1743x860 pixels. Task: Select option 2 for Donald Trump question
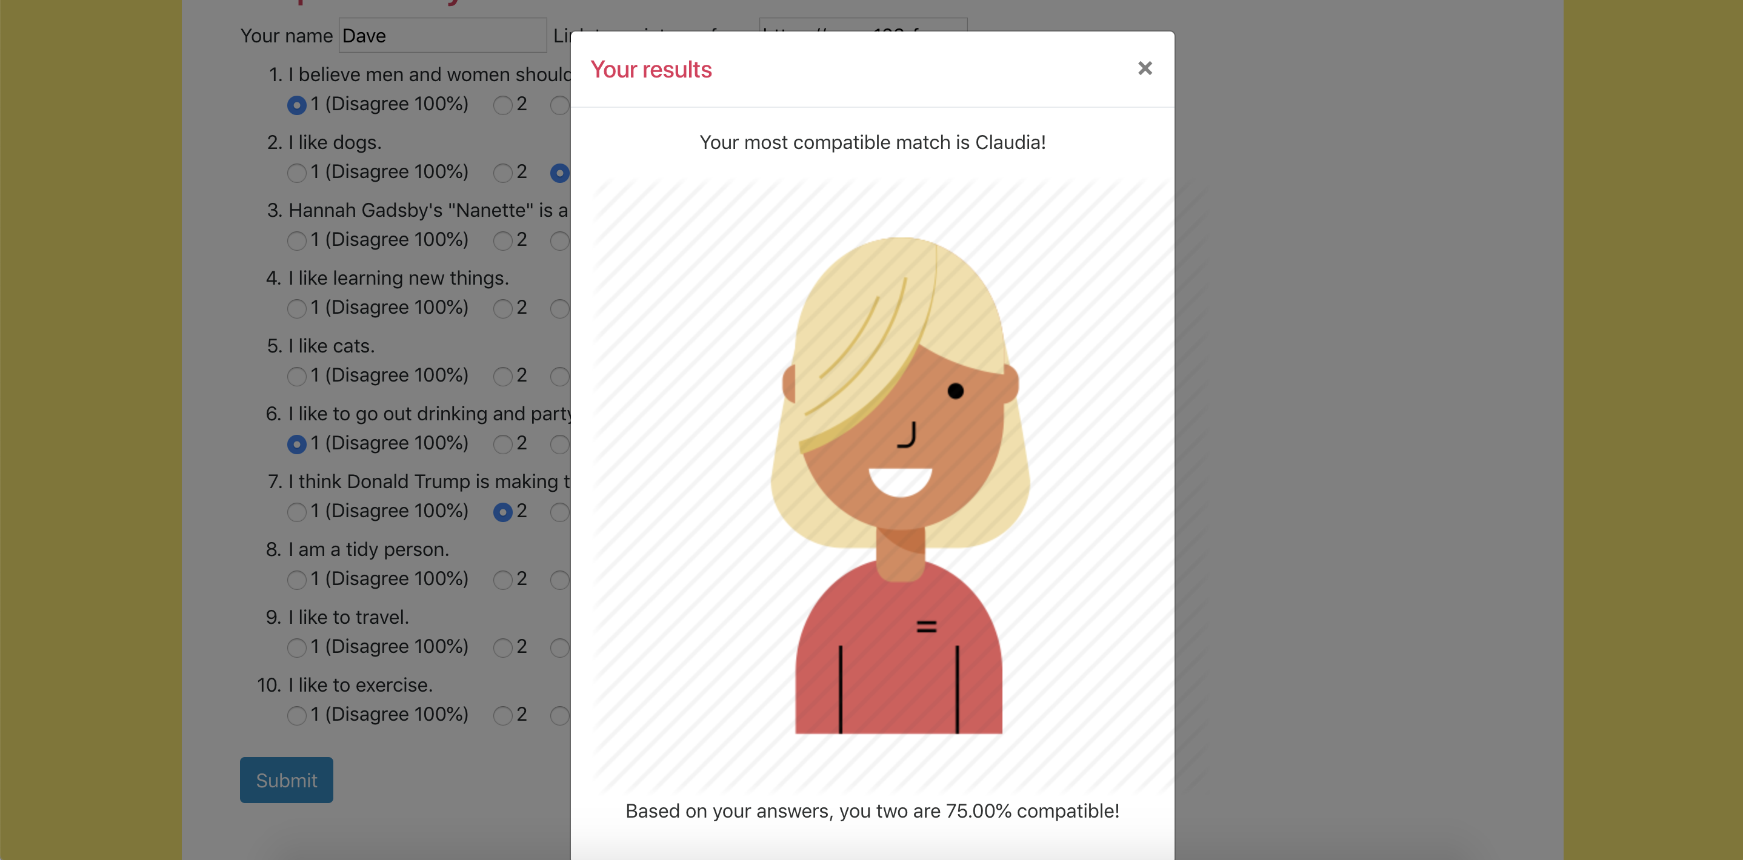(502, 512)
